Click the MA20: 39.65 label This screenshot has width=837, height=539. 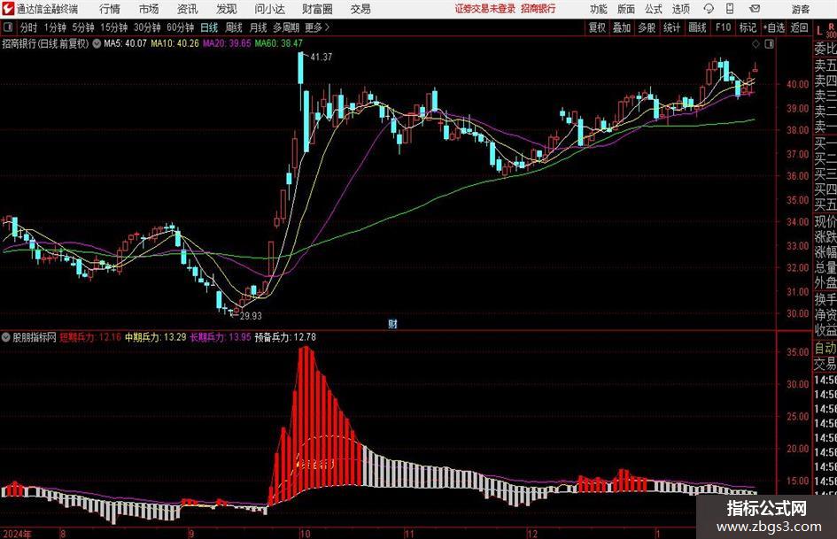227,43
